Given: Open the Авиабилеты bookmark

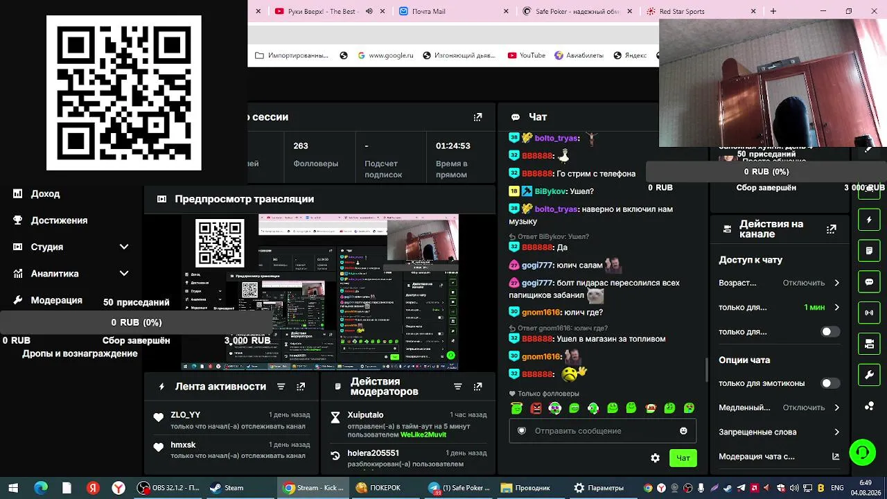Looking at the screenshot, I should click(579, 55).
